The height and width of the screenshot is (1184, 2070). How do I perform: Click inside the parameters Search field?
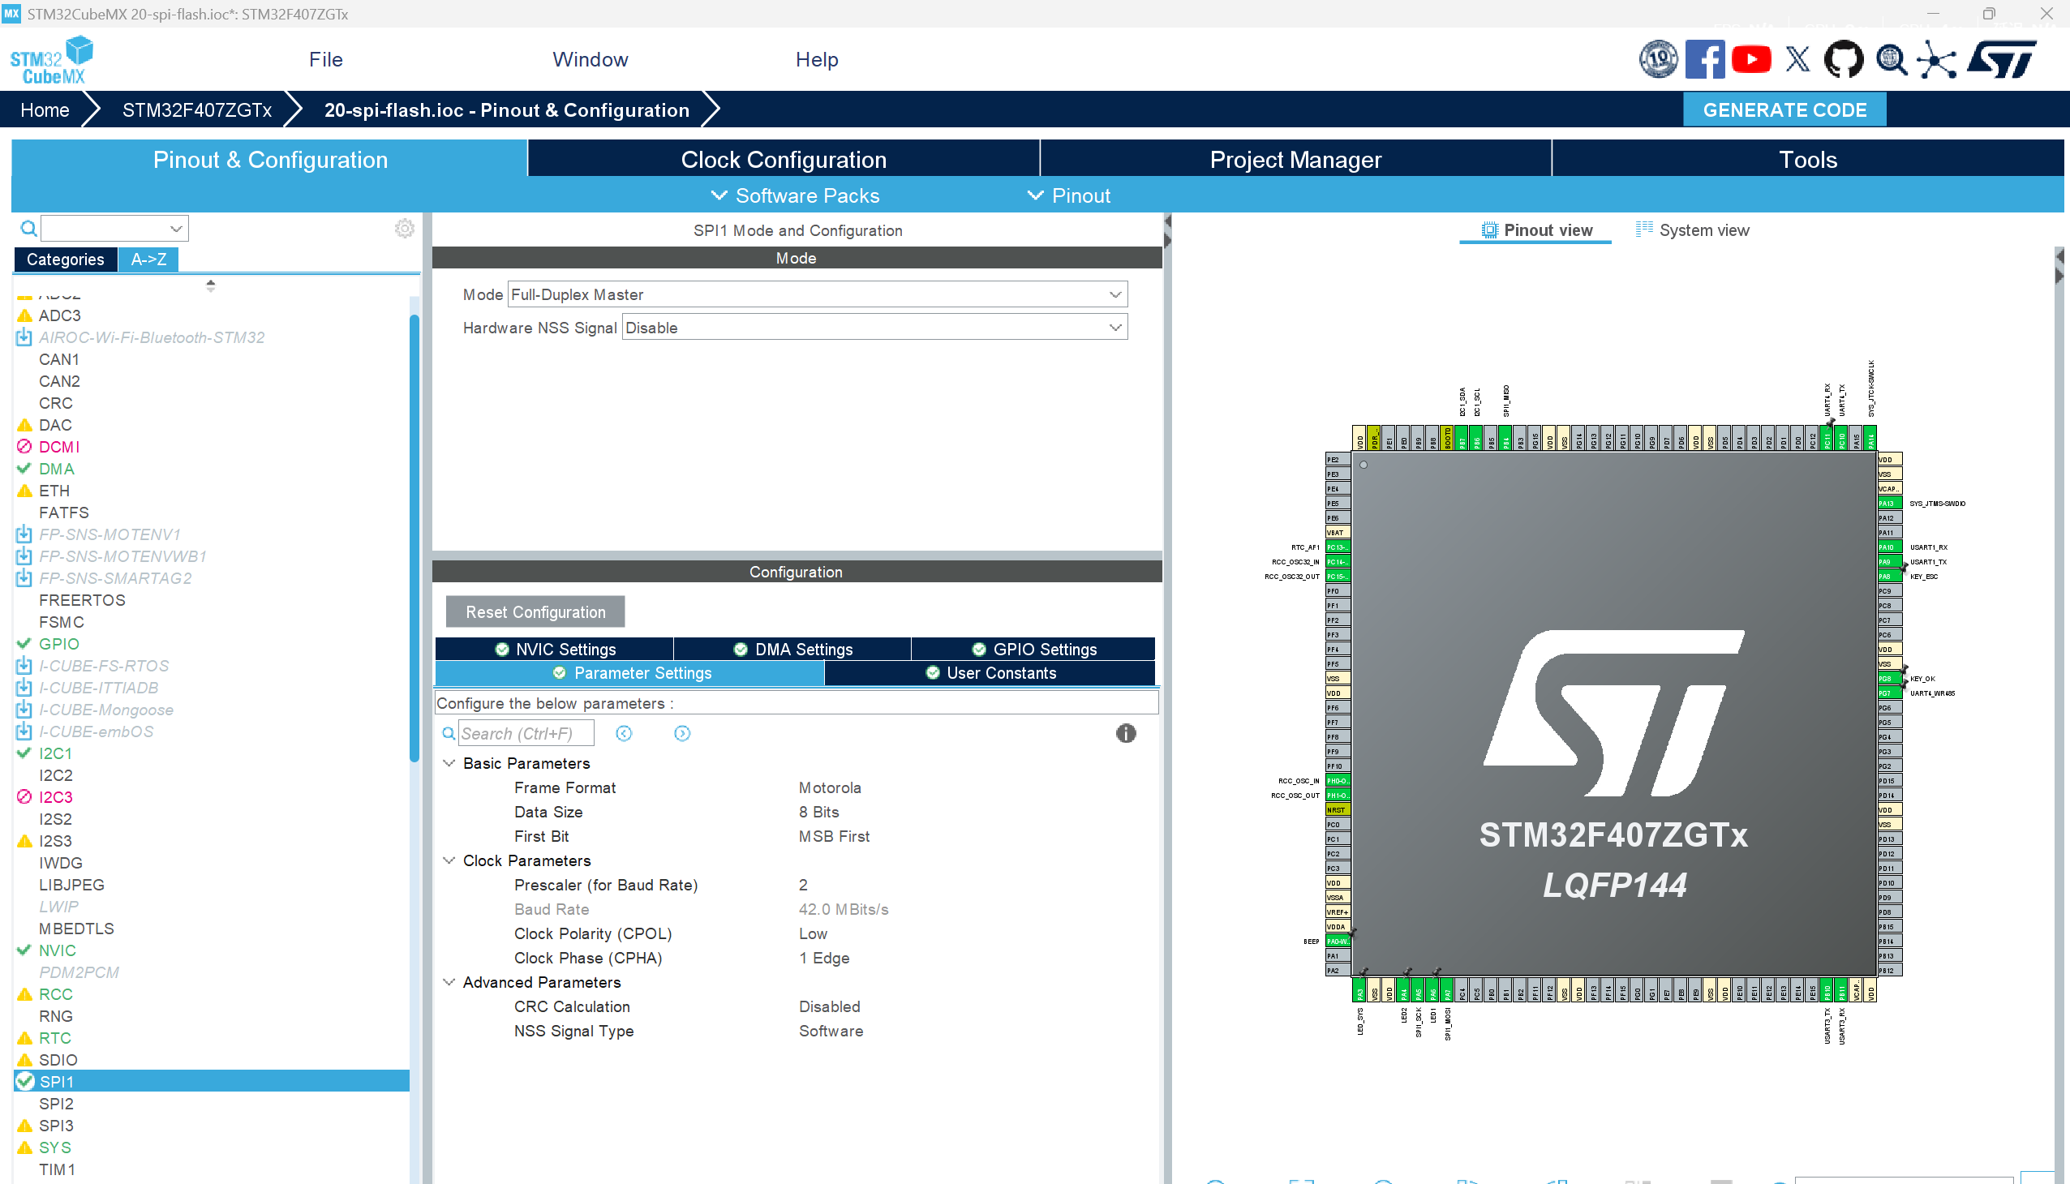pyautogui.click(x=525, y=732)
